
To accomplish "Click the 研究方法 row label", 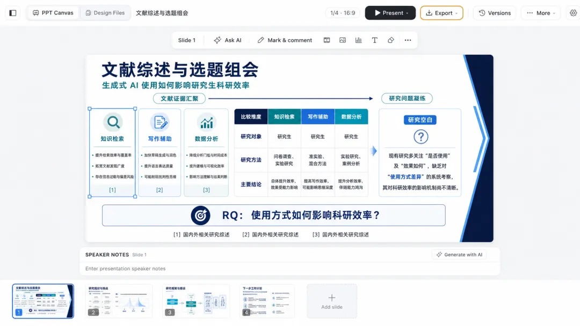I will click(251, 160).
